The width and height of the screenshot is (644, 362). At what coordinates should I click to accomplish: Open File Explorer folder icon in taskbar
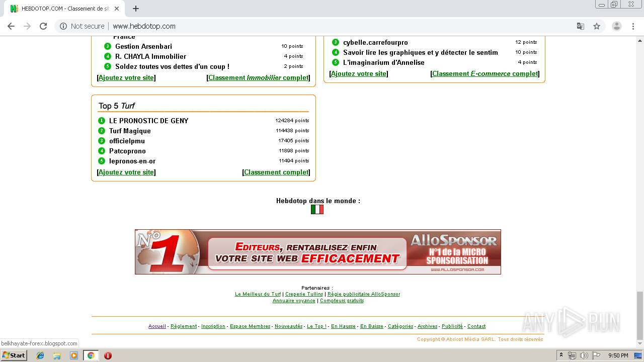tap(57, 355)
